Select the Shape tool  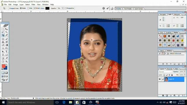(6, 55)
